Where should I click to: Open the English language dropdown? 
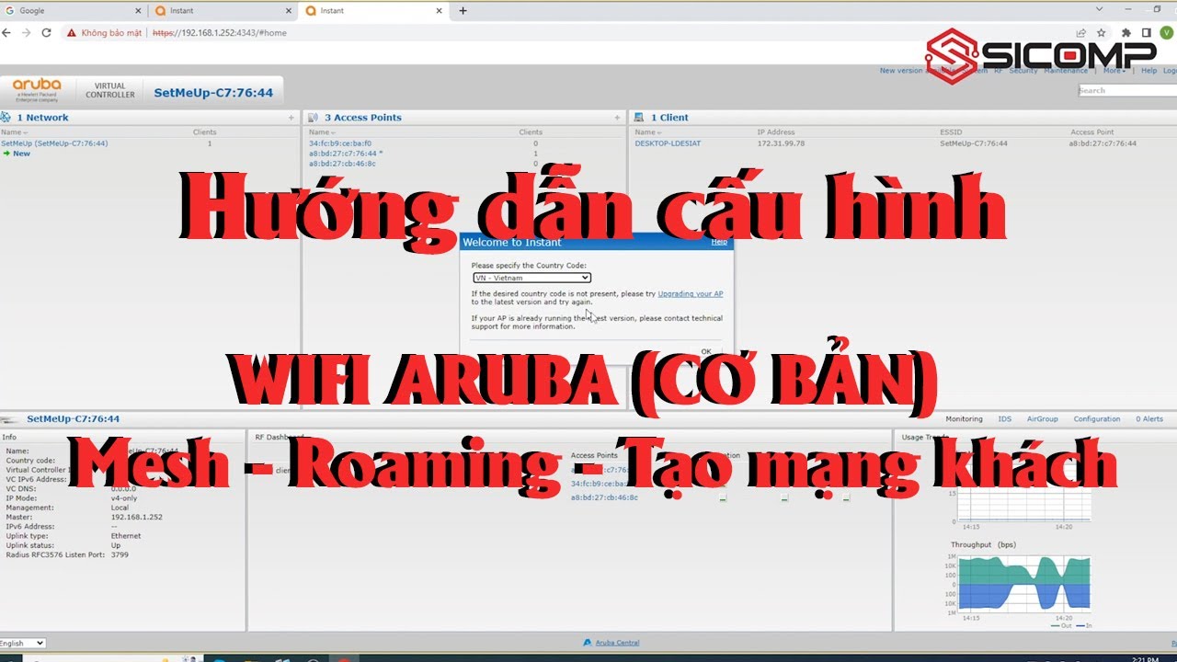[23, 643]
